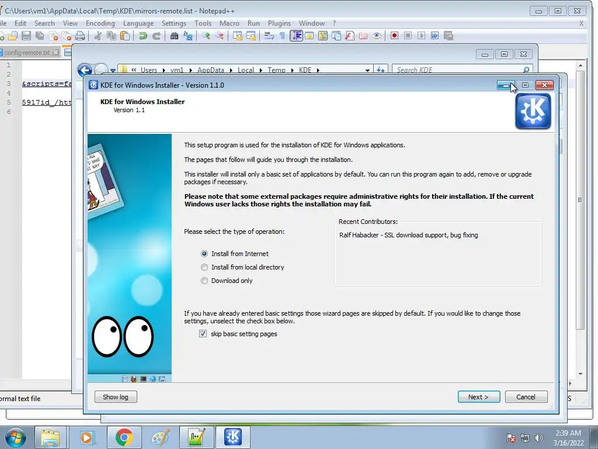598x449 pixels.
Task: Click the Open file icon in Notepad++ toolbar
Action: coord(13,36)
